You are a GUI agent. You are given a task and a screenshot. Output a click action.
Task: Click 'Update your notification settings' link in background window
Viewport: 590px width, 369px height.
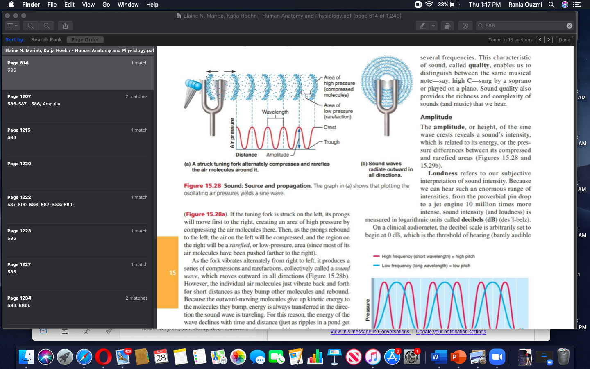(x=451, y=332)
